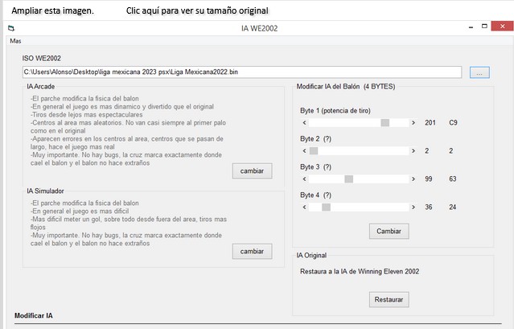
Task: Apply IA Simulador with its cambiar button
Action: coord(252,251)
